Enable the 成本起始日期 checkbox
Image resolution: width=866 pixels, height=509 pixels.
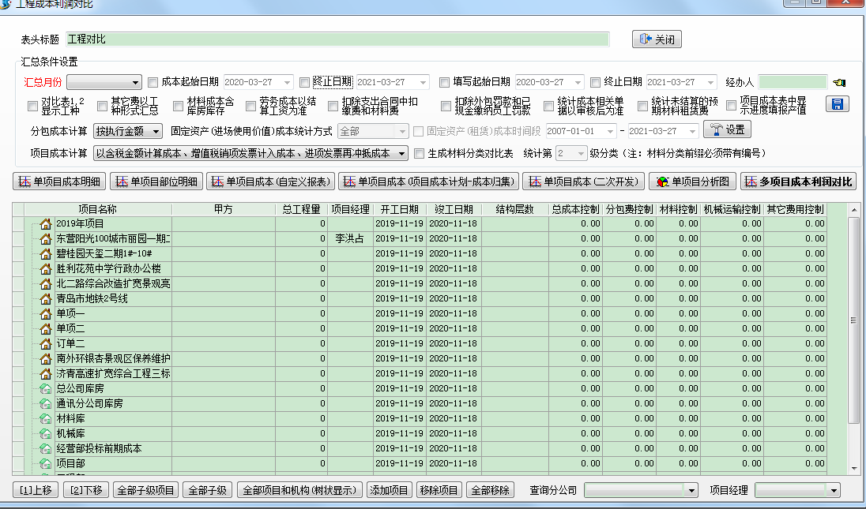point(153,82)
